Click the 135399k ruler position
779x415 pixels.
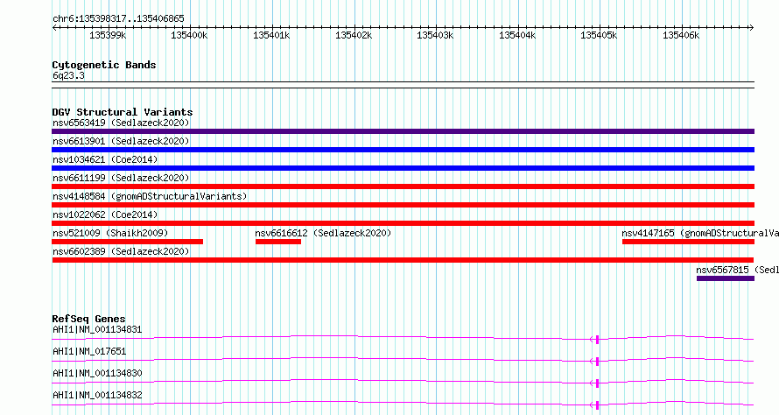(x=108, y=35)
